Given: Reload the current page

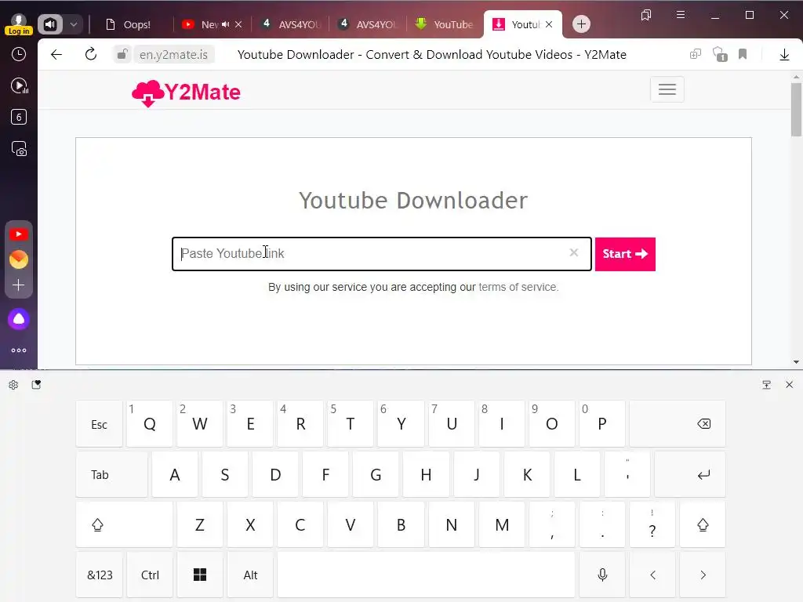Looking at the screenshot, I should pyautogui.click(x=91, y=54).
